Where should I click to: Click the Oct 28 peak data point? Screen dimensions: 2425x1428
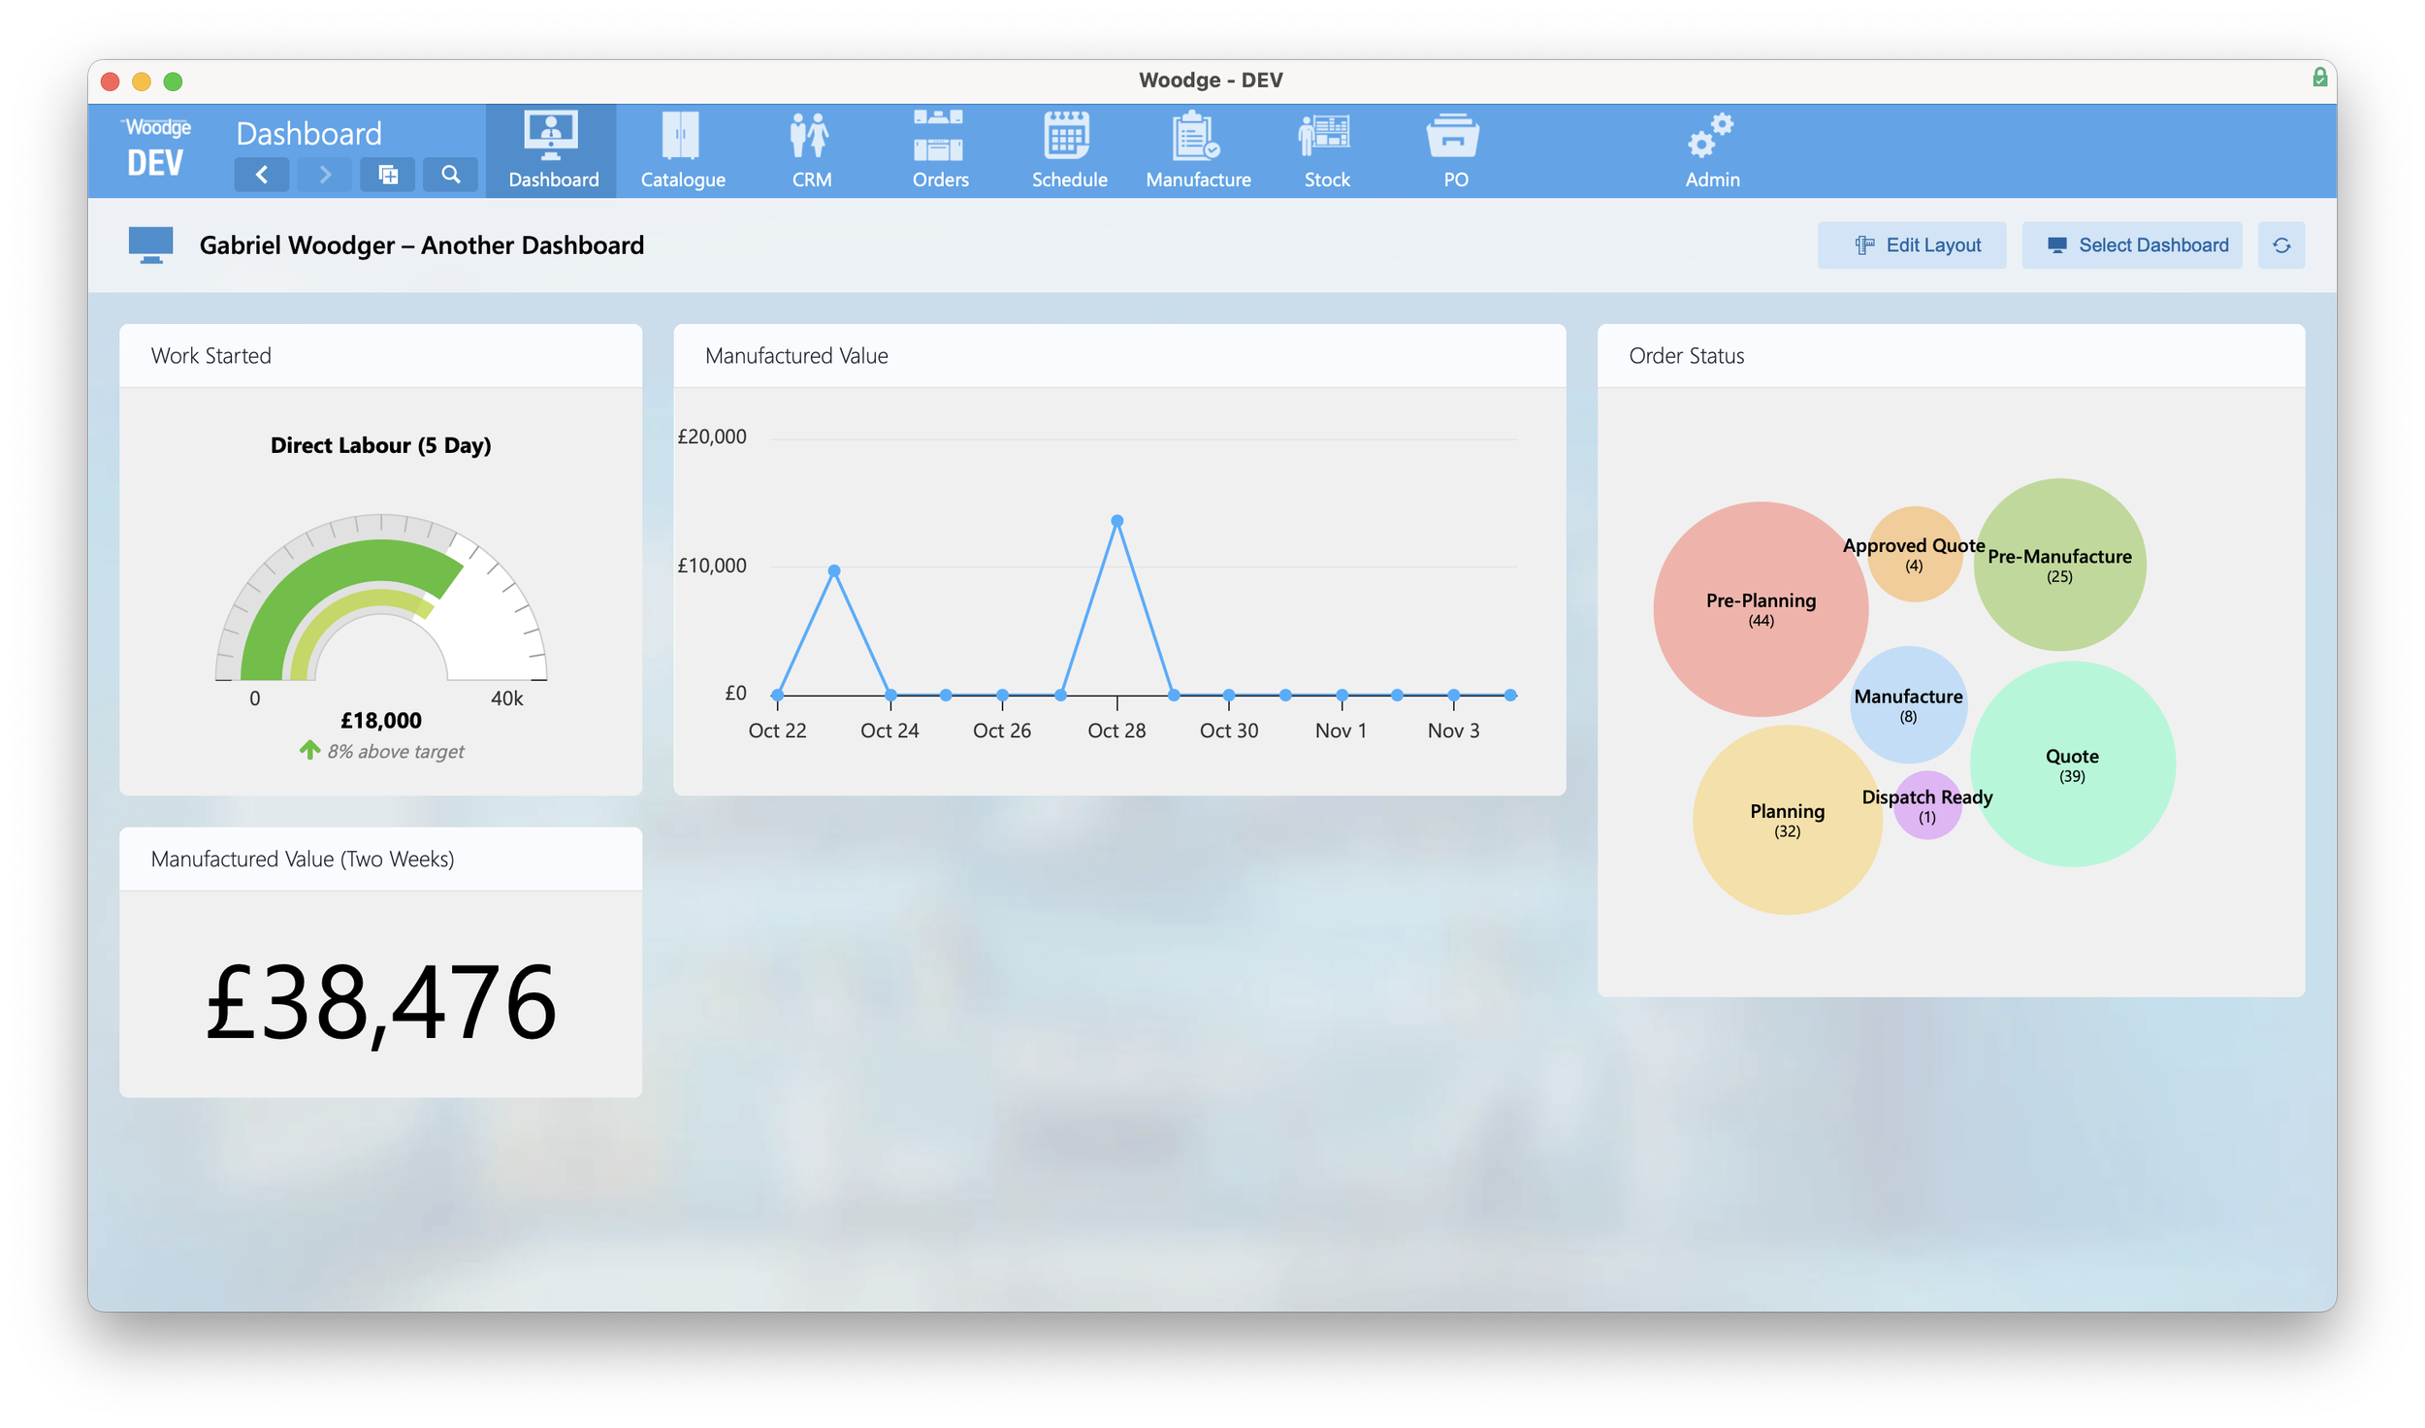click(x=1116, y=521)
